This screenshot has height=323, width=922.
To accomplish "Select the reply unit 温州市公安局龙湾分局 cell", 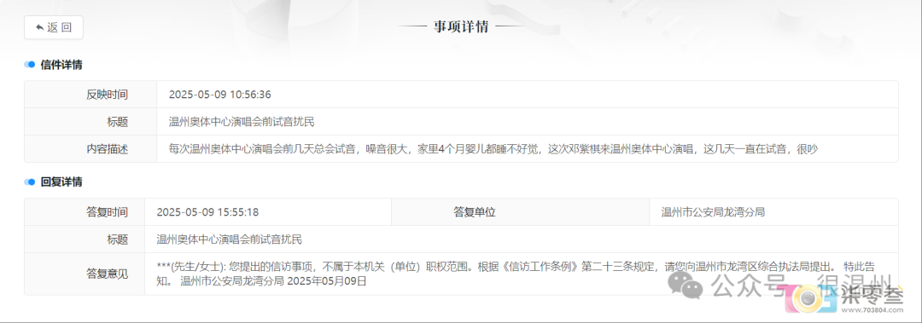I will [x=773, y=212].
